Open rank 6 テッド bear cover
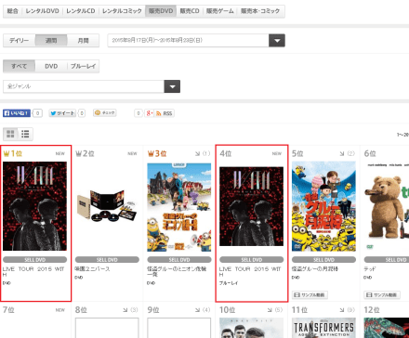The width and height of the screenshot is (409, 338). [x=387, y=206]
